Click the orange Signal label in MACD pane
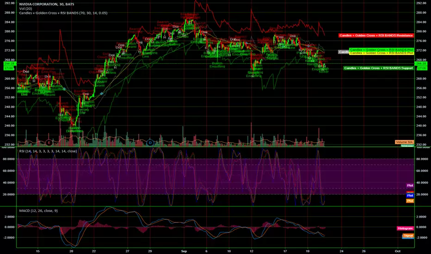 click(x=408, y=236)
